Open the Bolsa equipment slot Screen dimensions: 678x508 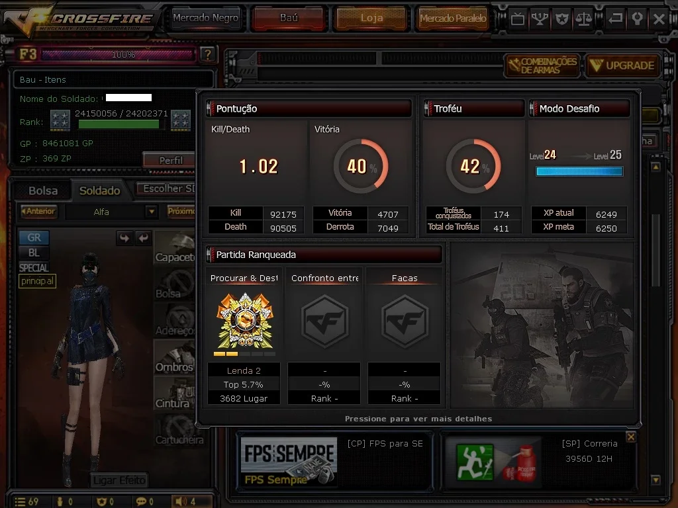point(174,284)
